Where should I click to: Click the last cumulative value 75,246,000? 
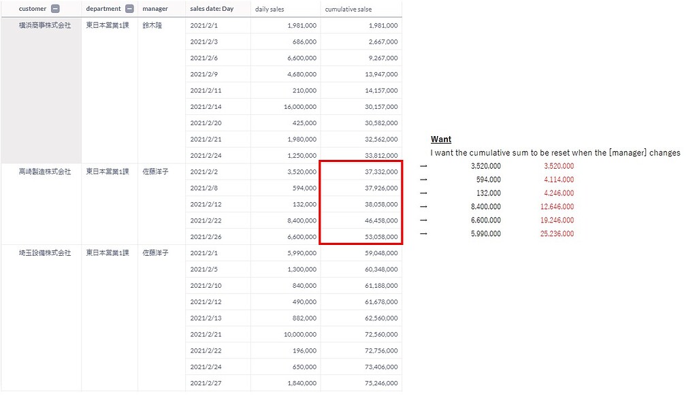click(381, 383)
